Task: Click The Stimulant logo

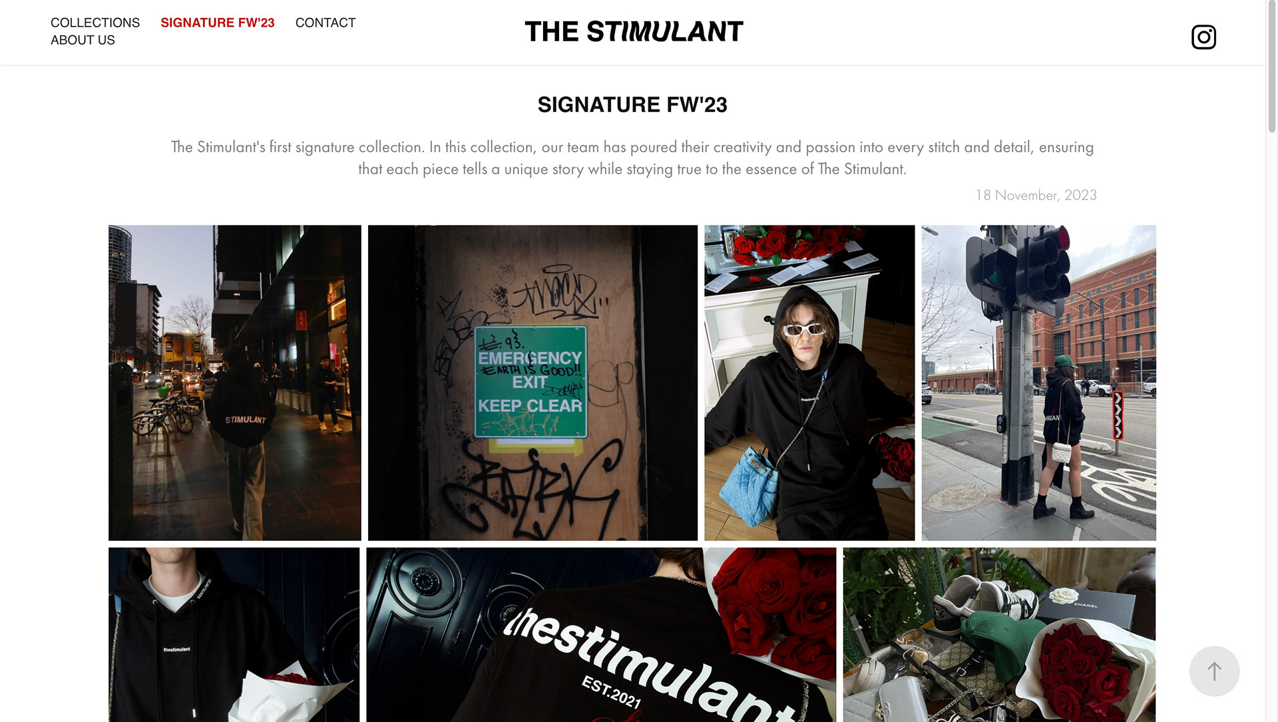Action: click(634, 31)
